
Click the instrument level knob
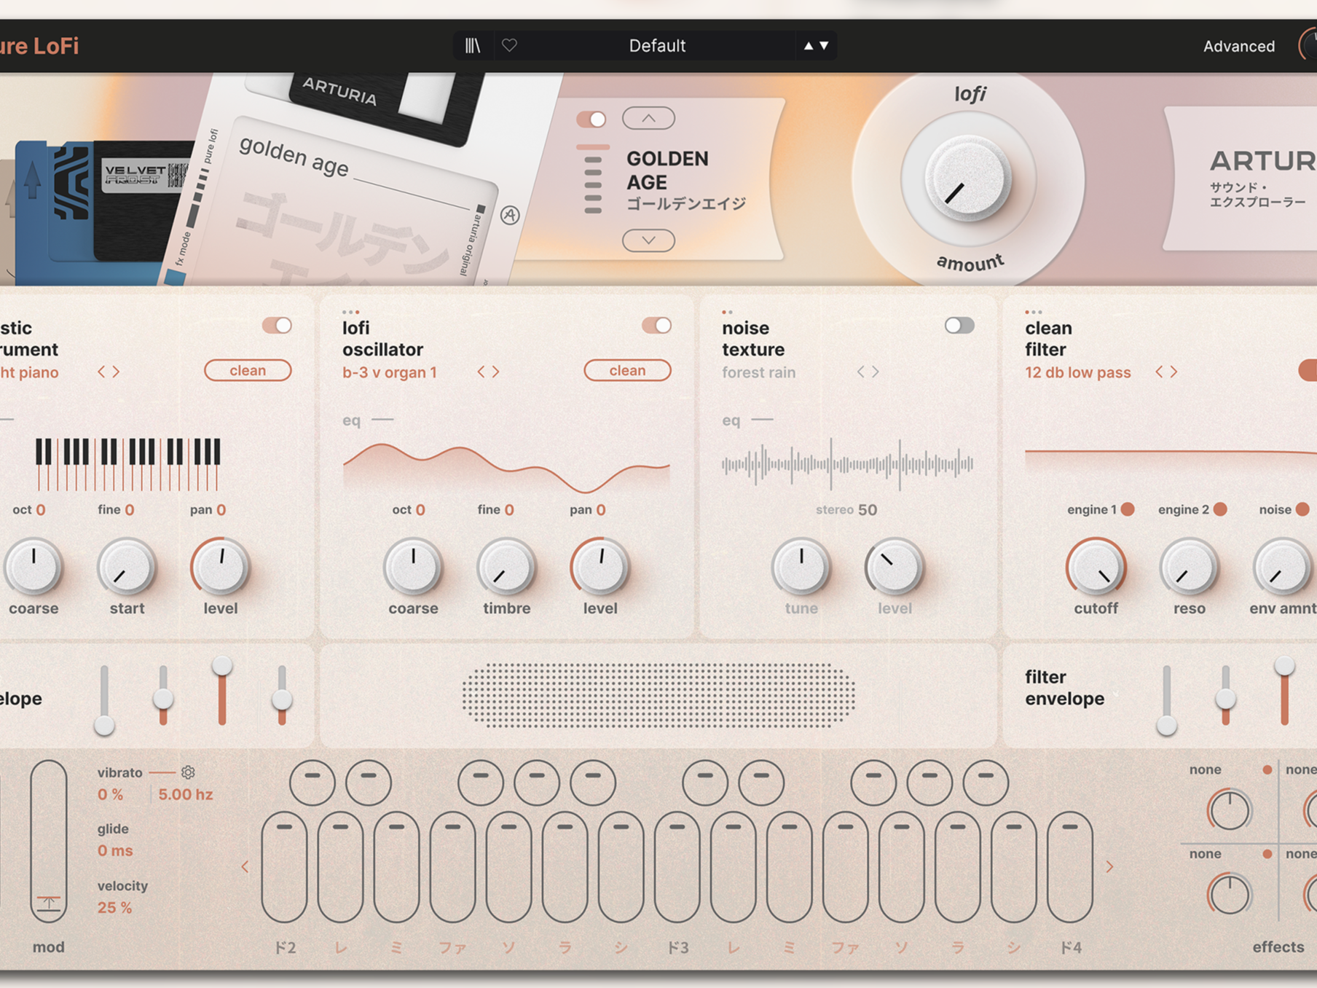(220, 567)
